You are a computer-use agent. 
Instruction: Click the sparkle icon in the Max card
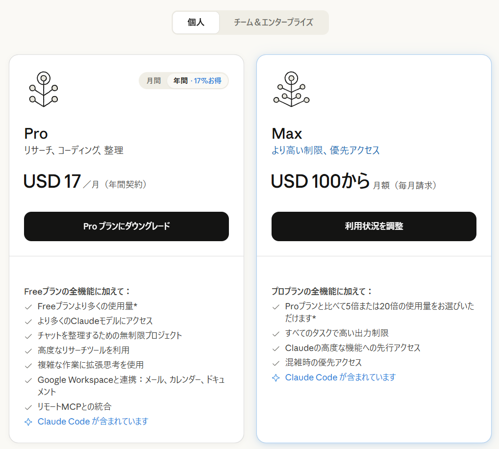point(276,377)
